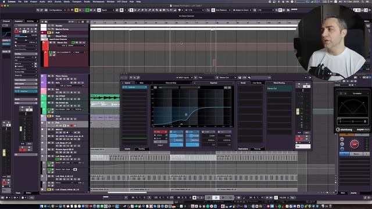372x209 pixels.
Task: Open the Audio menu
Action: pos(42,1)
